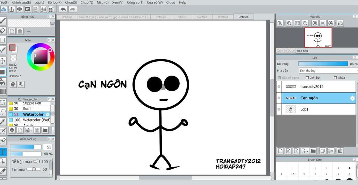The image size is (358, 185).
Task: Click the Undo arrow in the toolbar
Action: coord(63,9)
